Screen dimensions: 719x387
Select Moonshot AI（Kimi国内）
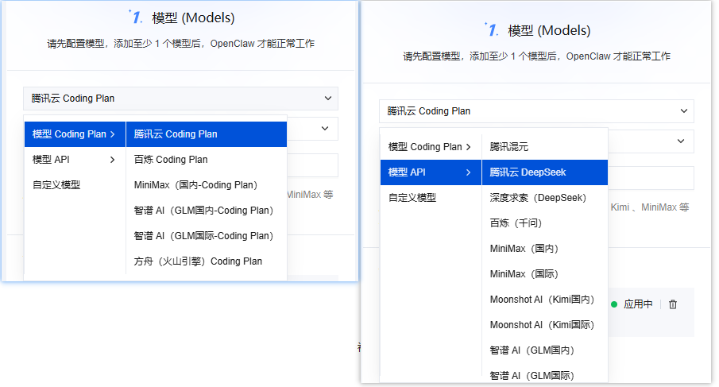[x=545, y=300]
